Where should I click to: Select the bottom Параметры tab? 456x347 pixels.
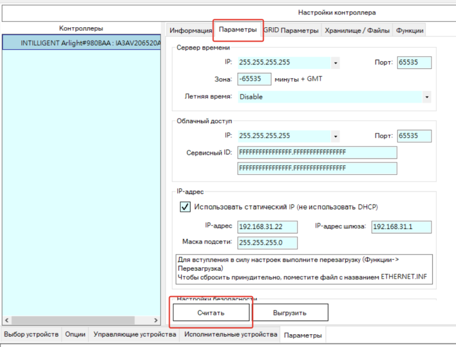(302, 335)
